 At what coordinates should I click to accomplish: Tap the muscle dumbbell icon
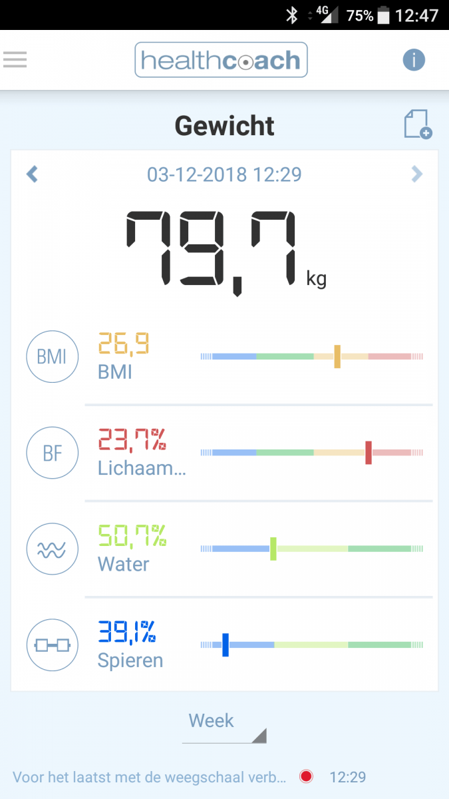click(x=52, y=645)
